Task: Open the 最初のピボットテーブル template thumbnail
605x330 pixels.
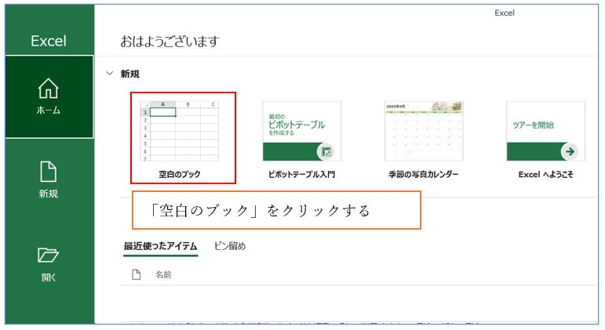Action: [301, 131]
